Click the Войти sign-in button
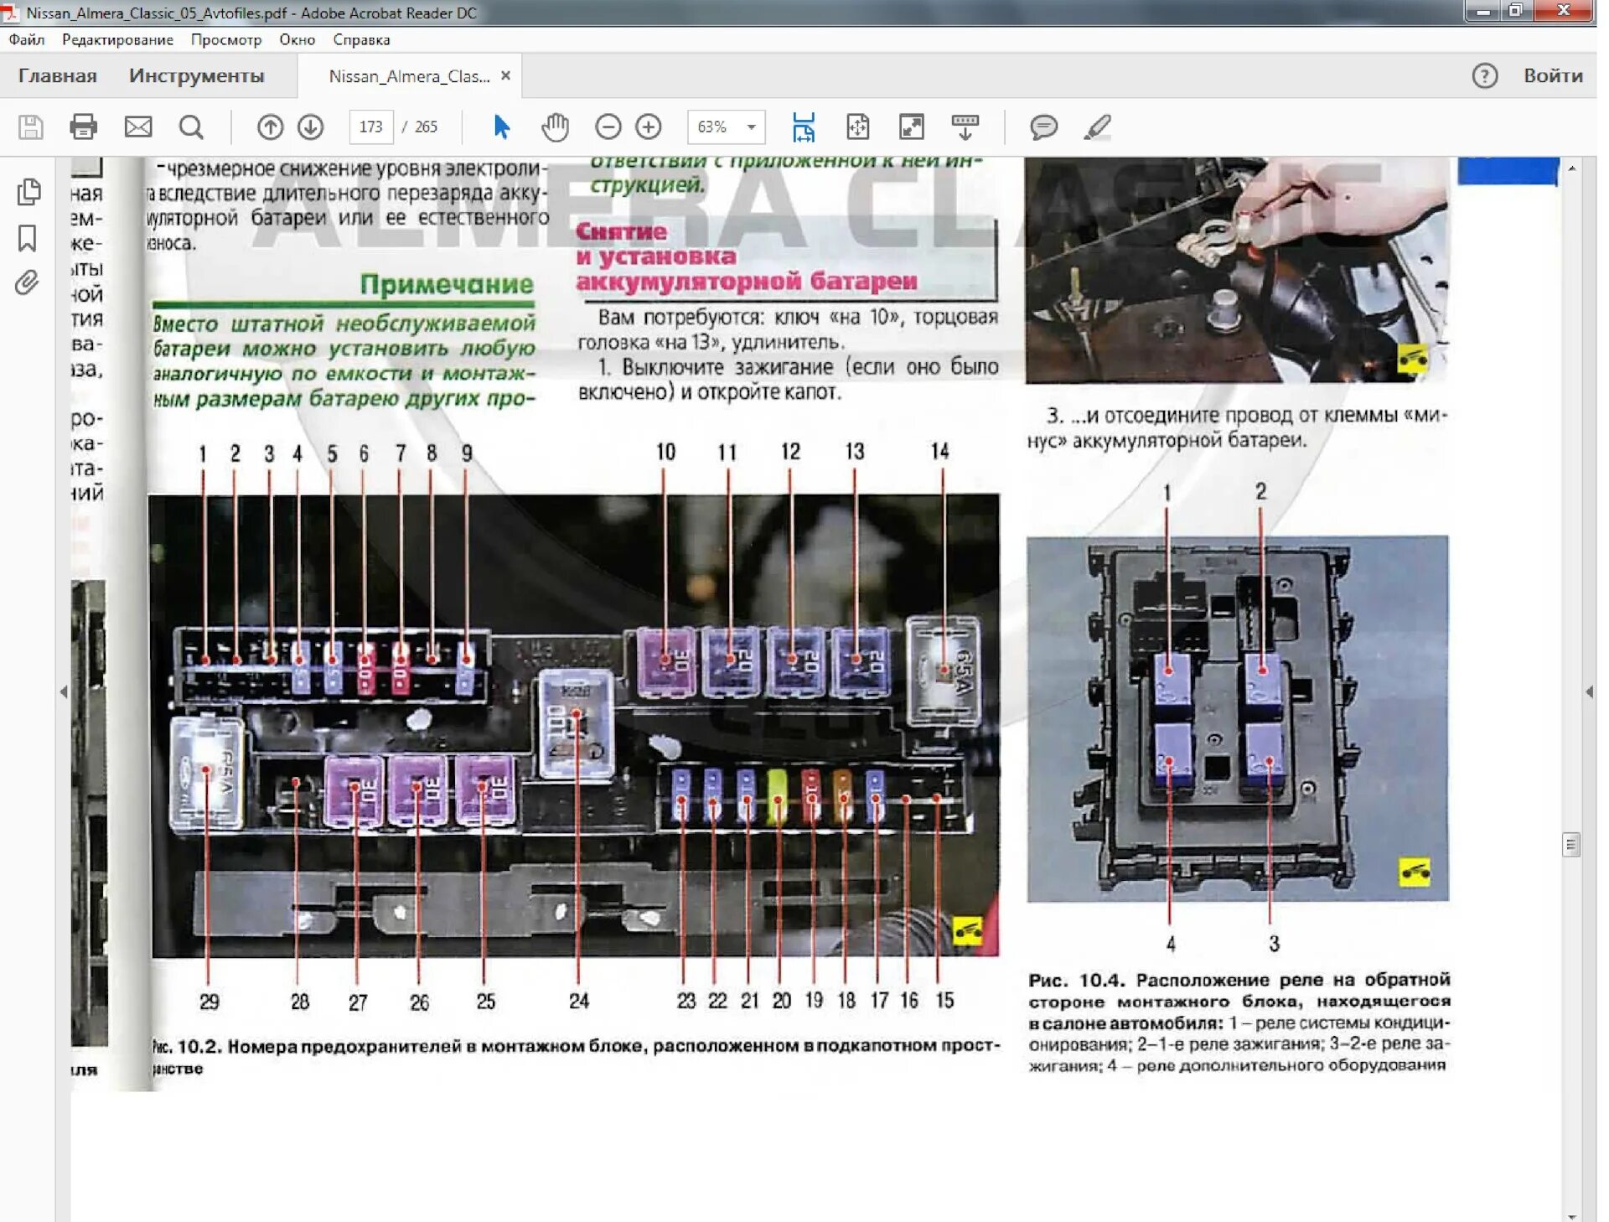 tap(1553, 75)
